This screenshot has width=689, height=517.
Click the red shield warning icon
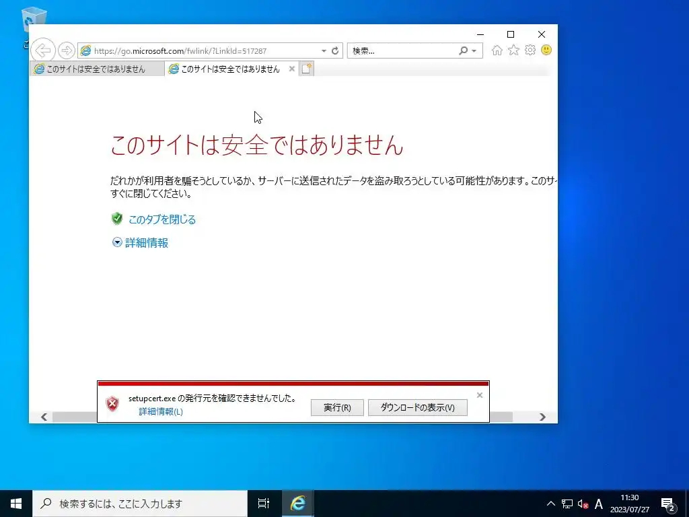tap(112, 404)
